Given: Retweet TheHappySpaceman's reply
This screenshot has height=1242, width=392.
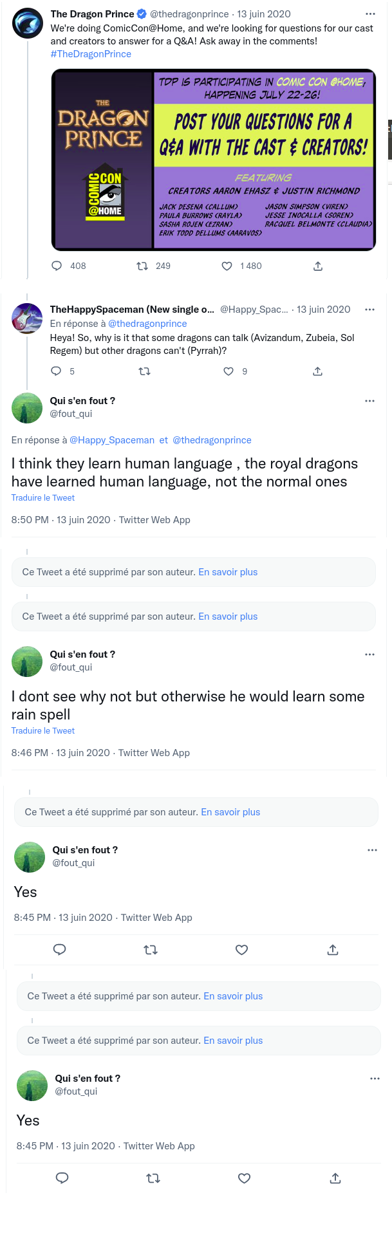Looking at the screenshot, I should pos(145,371).
